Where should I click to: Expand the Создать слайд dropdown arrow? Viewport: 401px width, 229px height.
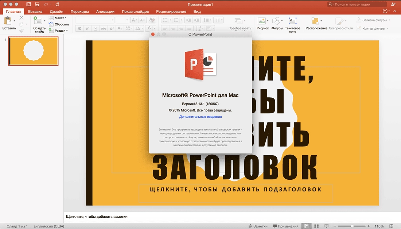click(44, 21)
